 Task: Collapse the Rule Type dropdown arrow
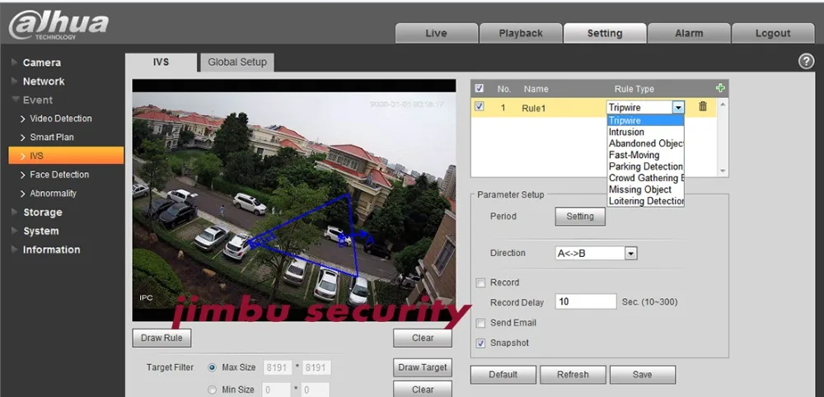point(678,108)
